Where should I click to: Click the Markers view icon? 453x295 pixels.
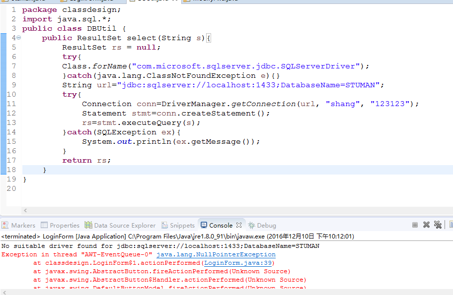point(5,225)
